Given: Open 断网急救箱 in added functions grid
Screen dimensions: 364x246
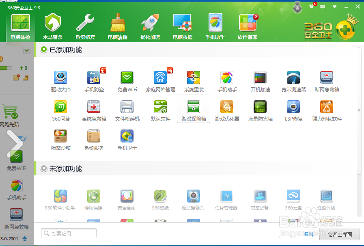Looking at the screenshot, I should [x=327, y=82].
